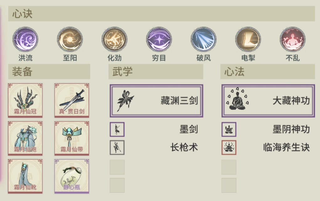The width and height of the screenshot is (320, 201).
Task: Select the 霜月仙靴 boots item
Action: click(x=25, y=176)
